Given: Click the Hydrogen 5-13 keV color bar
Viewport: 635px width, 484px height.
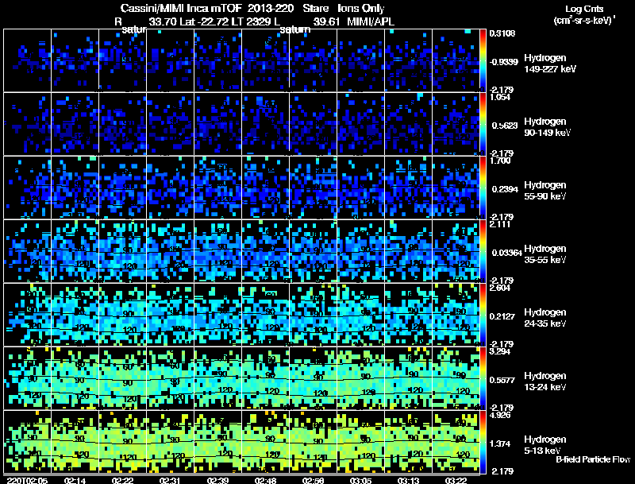Looking at the screenshot, I should pos(483,441).
